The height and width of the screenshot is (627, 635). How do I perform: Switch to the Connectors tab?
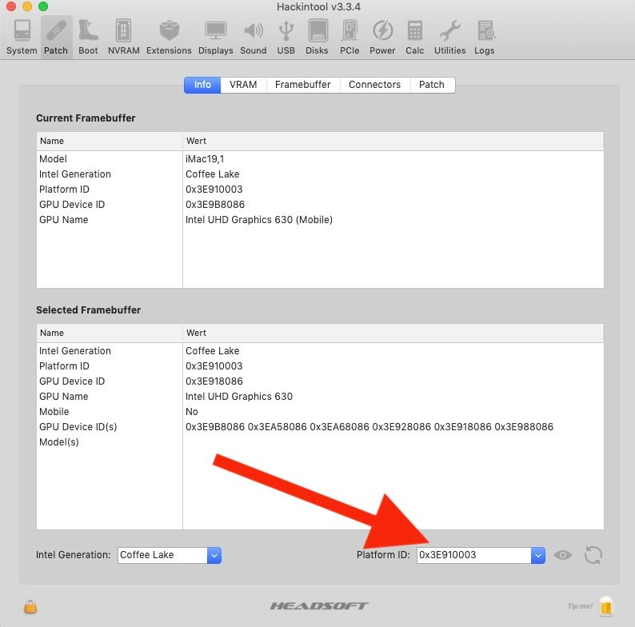pyautogui.click(x=375, y=85)
